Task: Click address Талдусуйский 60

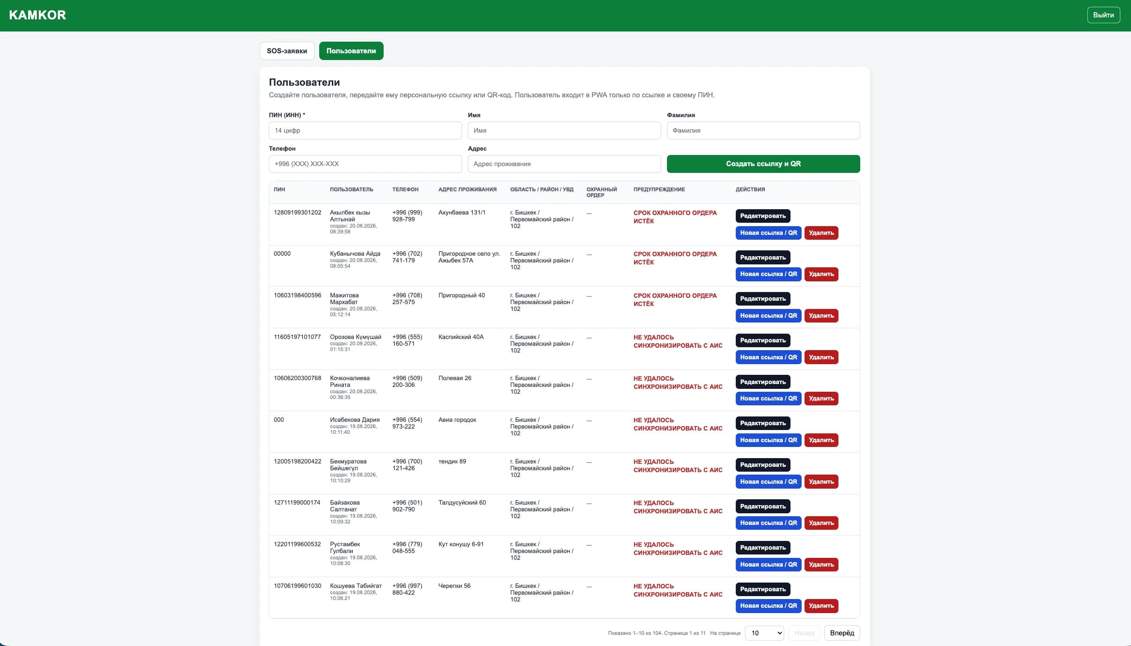Action: point(462,503)
